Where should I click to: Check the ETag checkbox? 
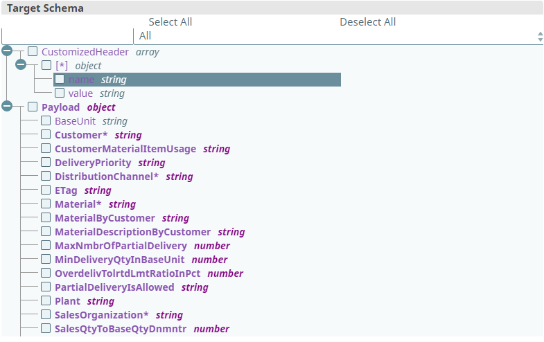(x=46, y=190)
